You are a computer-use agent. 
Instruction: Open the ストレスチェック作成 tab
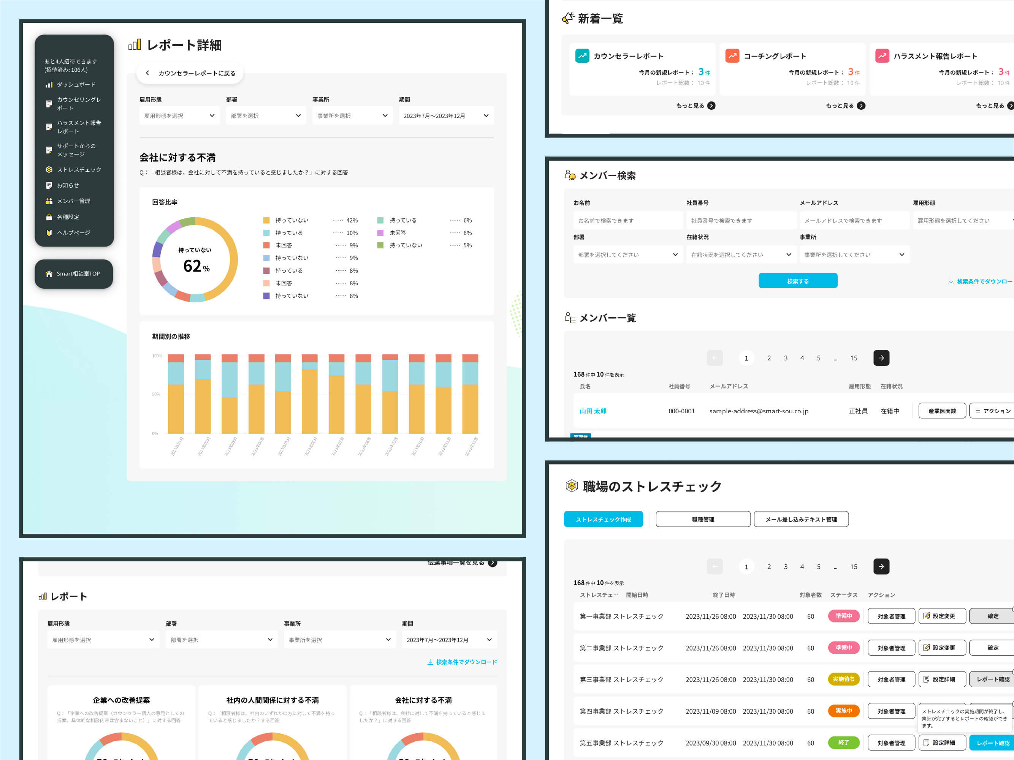[603, 519]
